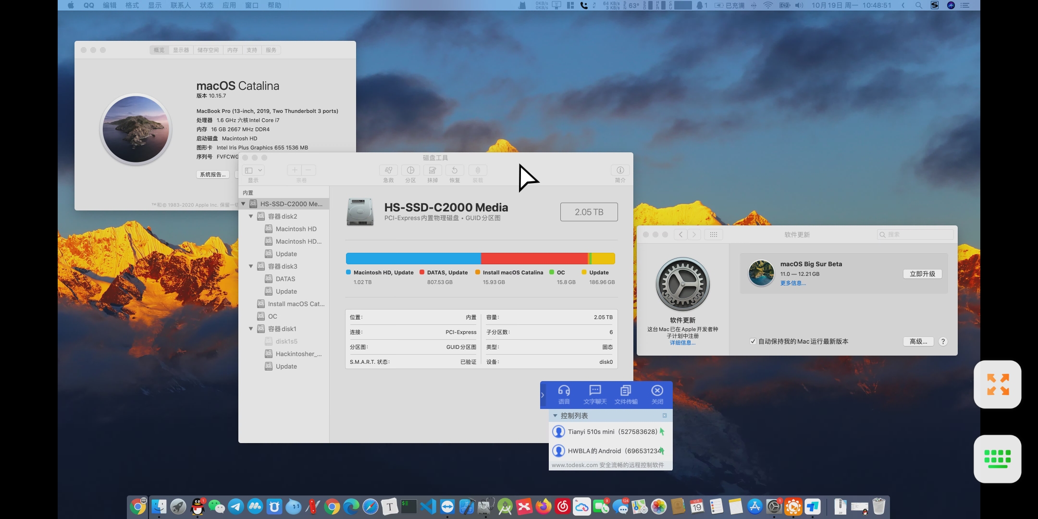Open 详细信息 link under Software Update
This screenshot has width=1038, height=519.
(682, 343)
